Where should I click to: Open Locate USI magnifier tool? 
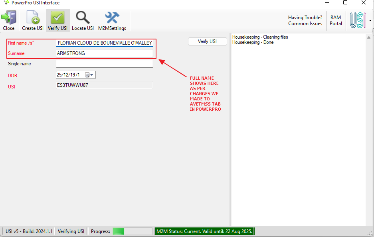coord(83,20)
